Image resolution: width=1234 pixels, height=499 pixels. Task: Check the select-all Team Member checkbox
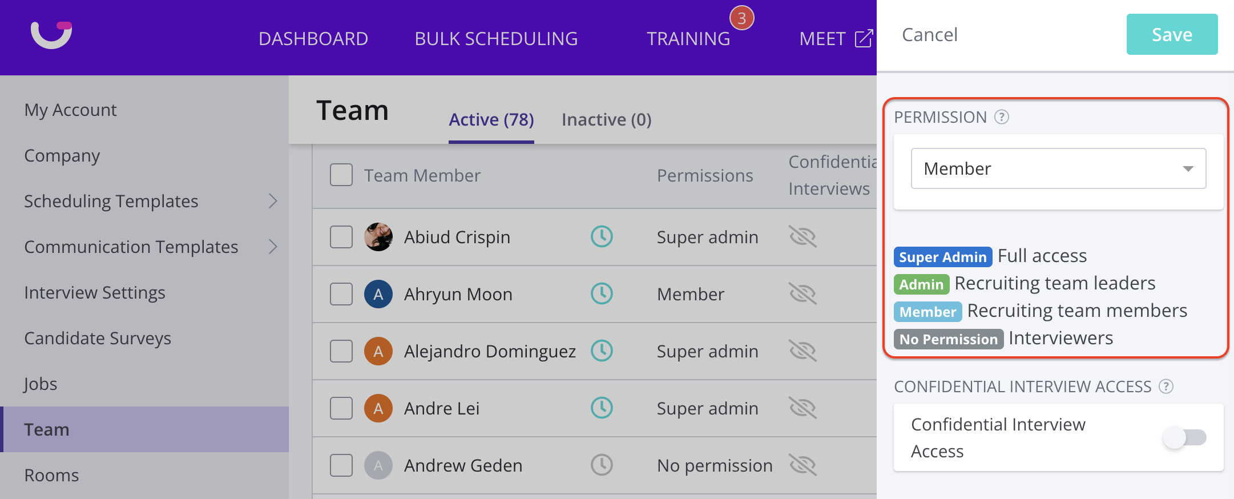pos(341,175)
